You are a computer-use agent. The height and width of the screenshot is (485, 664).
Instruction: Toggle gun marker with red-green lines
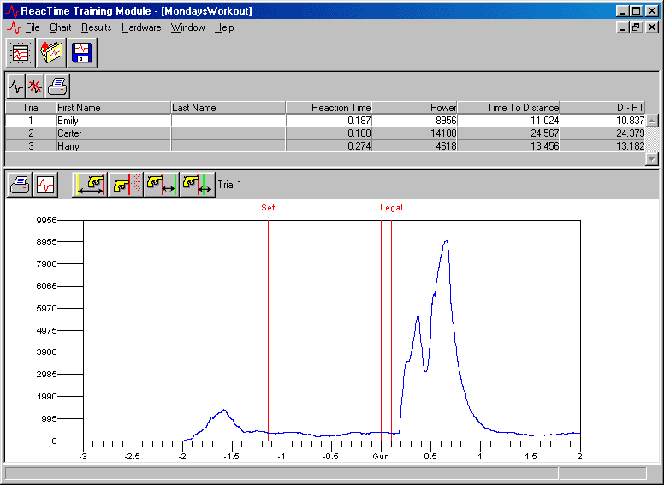click(x=197, y=184)
